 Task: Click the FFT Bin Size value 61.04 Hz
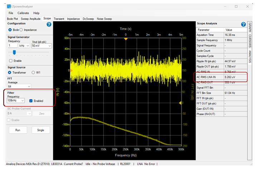click(x=230, y=93)
